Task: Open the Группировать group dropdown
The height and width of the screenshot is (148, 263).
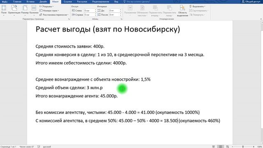Action: tap(198, 11)
